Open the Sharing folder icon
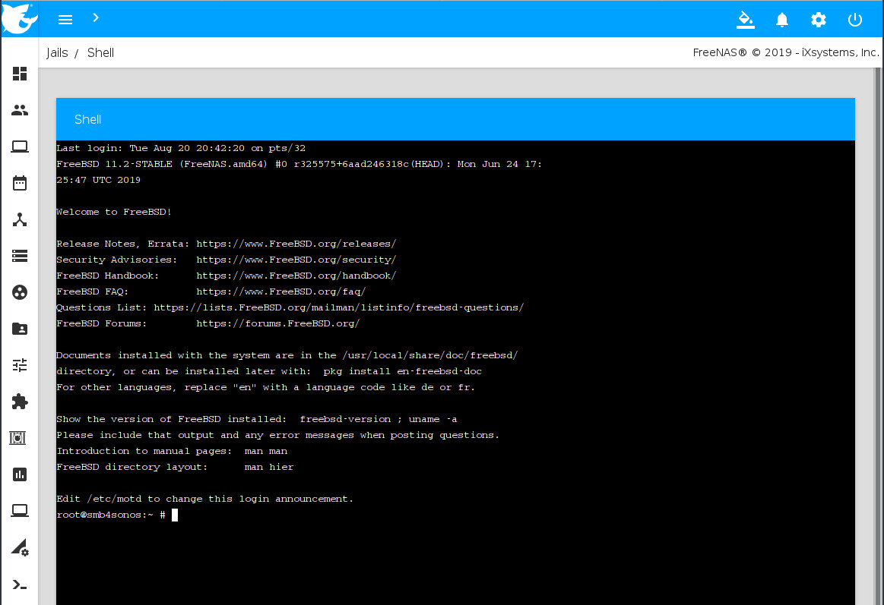Viewport: 884px width, 605px height. pos(20,329)
